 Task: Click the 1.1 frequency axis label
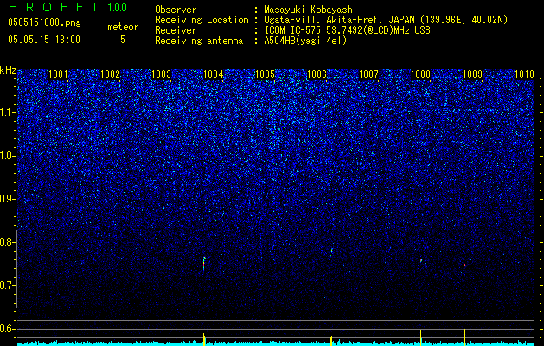click(x=7, y=112)
